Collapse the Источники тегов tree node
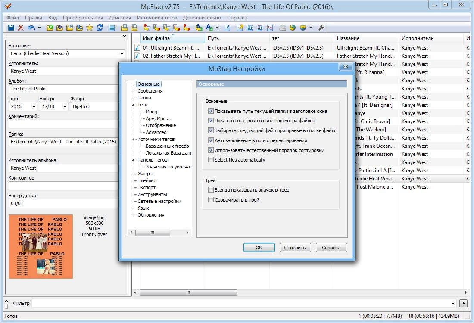The height and width of the screenshot is (323, 474). pyautogui.click(x=133, y=139)
